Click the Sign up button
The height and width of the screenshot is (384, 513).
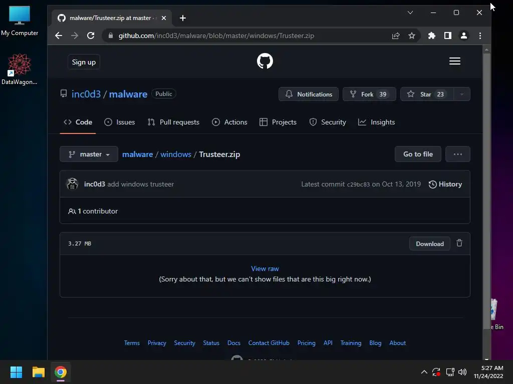click(x=84, y=62)
